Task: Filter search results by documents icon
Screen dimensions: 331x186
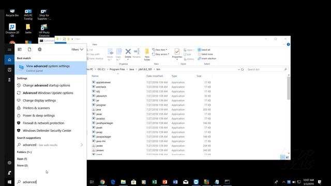Action: click(x=29, y=50)
